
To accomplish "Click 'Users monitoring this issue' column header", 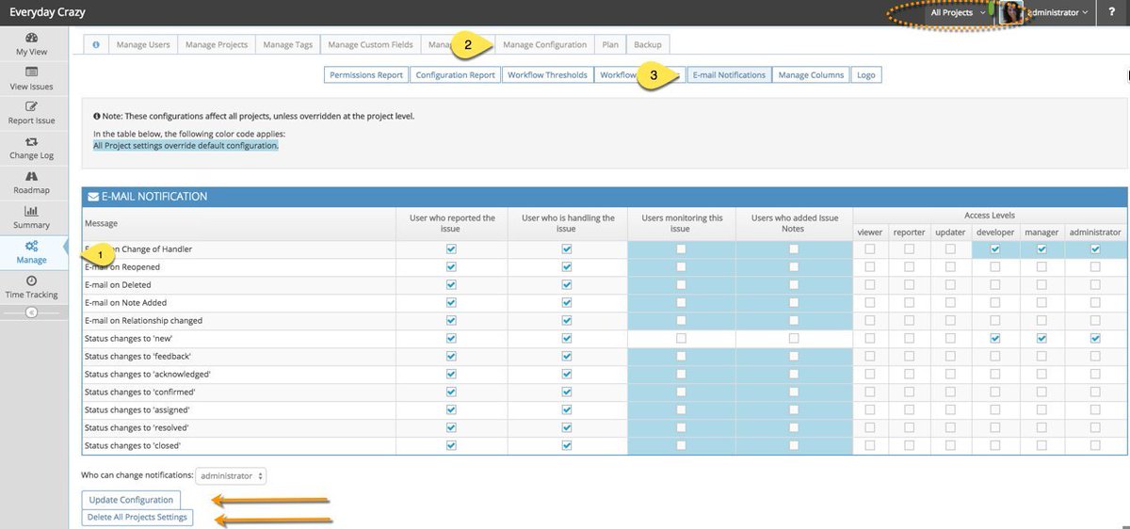I will (x=681, y=223).
